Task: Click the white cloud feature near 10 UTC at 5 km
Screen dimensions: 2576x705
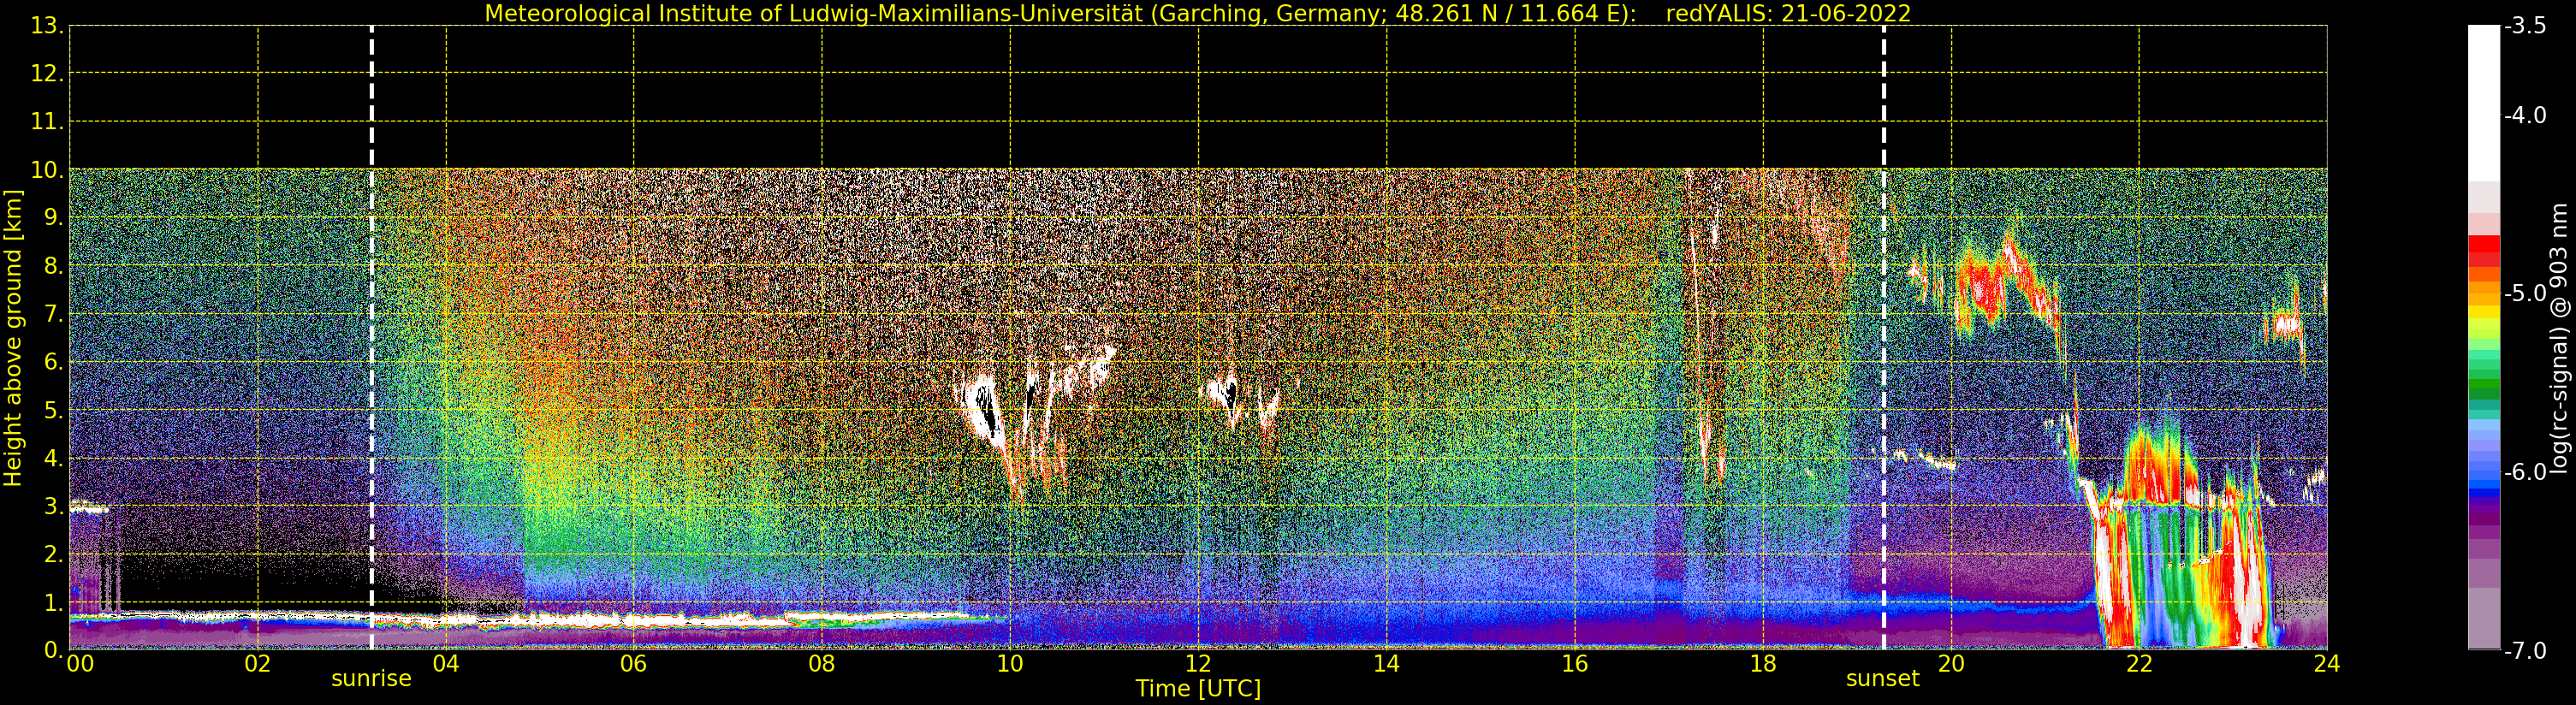Action: [x=984, y=408]
